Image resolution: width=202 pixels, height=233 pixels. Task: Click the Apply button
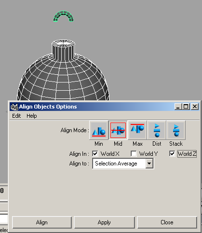104,222
